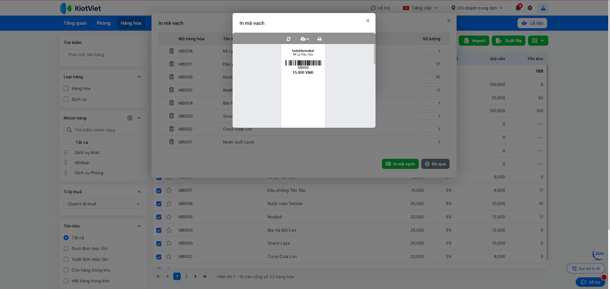Collapse the Nhóm hàng filter section

(139, 118)
